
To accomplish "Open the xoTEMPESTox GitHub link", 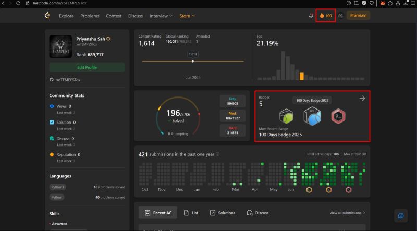I will 68,80.
